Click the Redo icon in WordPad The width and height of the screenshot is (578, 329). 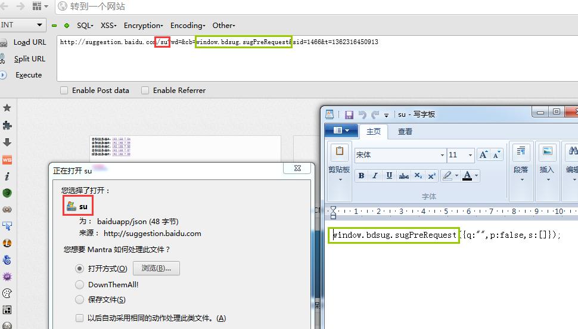[x=375, y=114]
